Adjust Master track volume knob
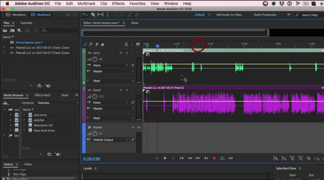The width and height of the screenshot is (324, 180). click(x=95, y=134)
